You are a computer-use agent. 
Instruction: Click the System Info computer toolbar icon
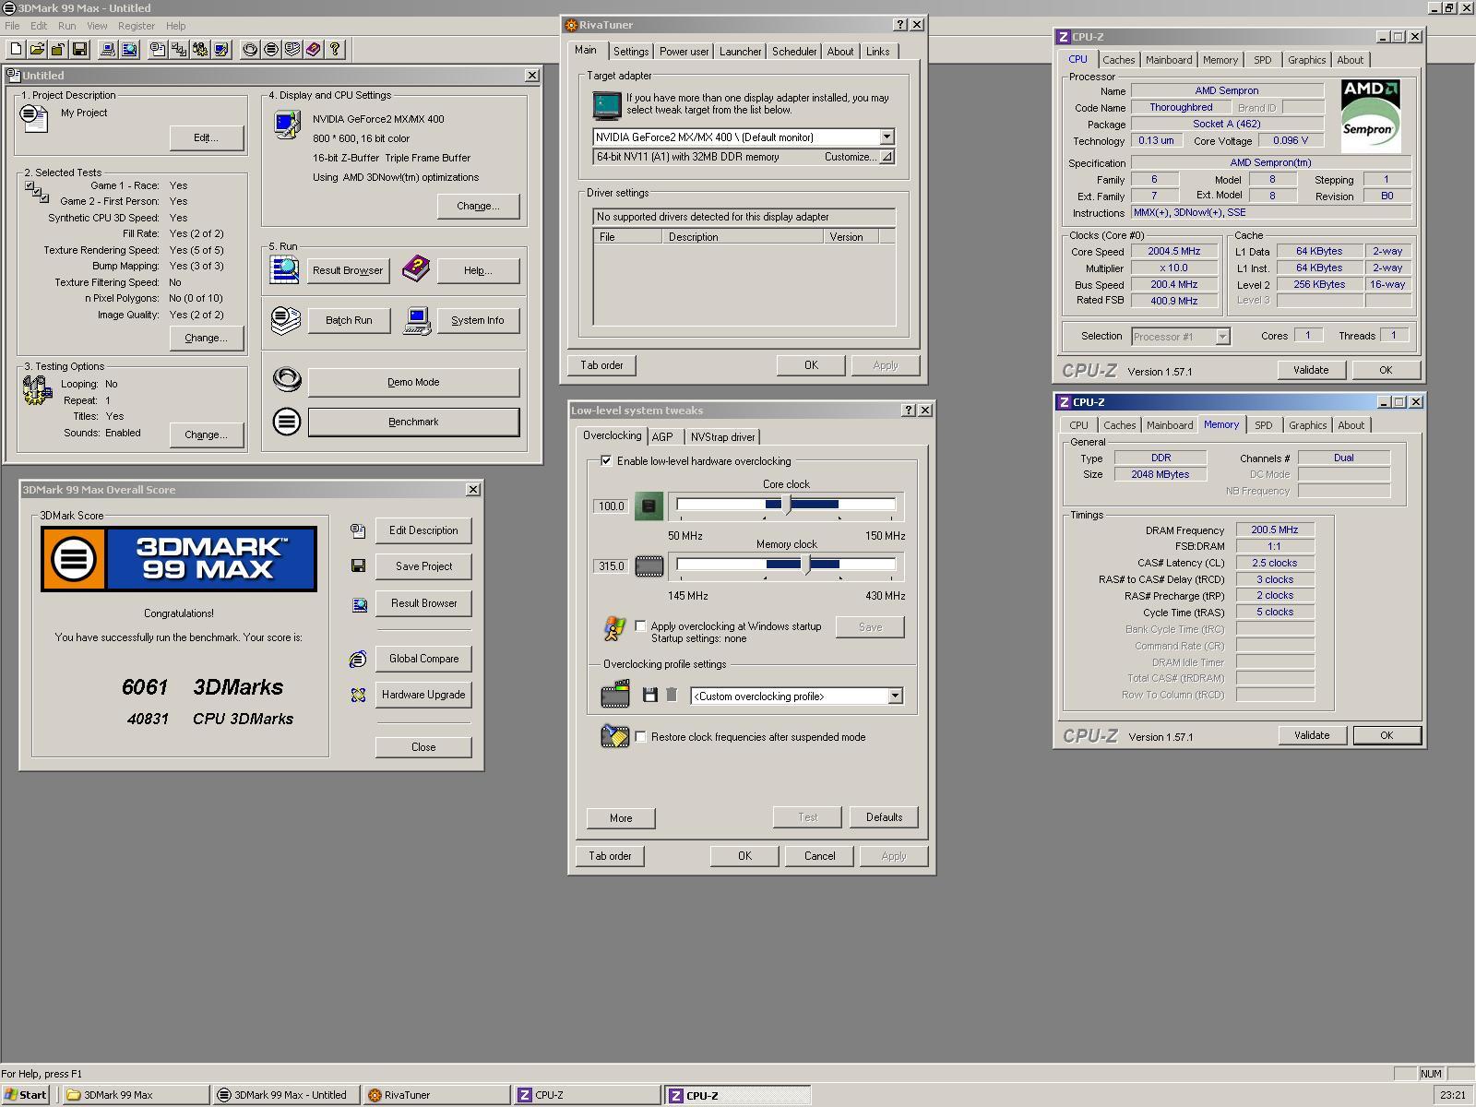[x=108, y=50]
